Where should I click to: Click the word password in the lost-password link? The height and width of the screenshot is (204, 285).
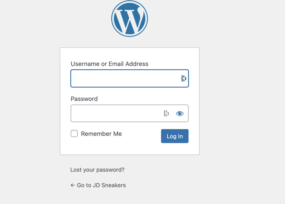point(112,170)
